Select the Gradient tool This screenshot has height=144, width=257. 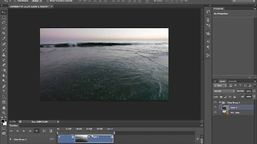coord(4,70)
